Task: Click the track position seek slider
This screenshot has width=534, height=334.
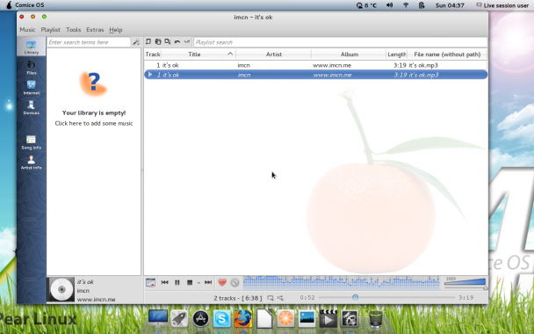Action: tap(386, 298)
